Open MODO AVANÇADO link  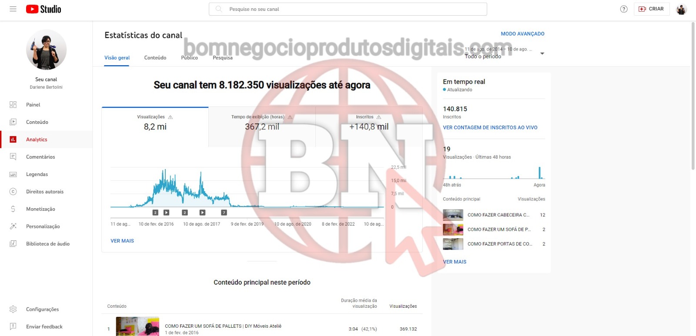click(522, 34)
